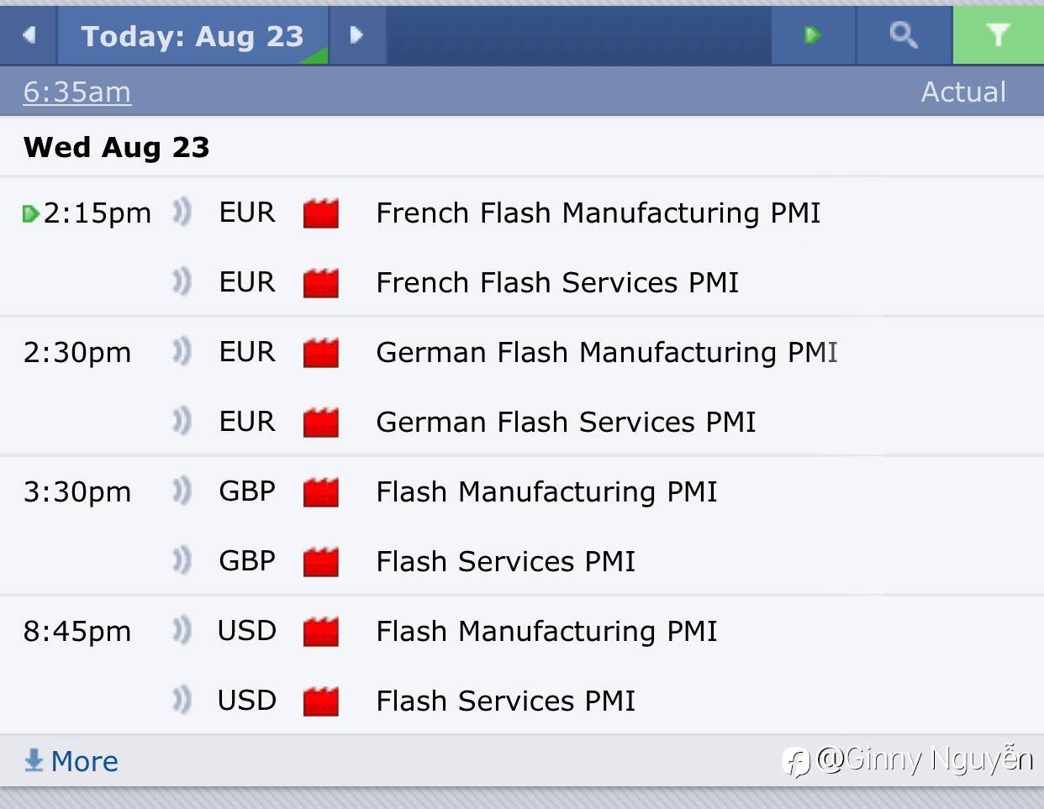The width and height of the screenshot is (1044, 809).
Task: Click the 6:35am time zone link
Action: pyautogui.click(x=76, y=92)
